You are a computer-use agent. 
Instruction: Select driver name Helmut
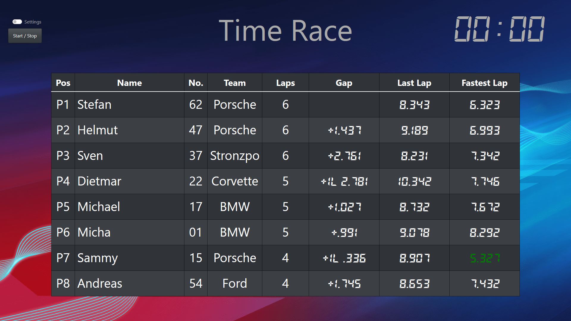pos(98,130)
